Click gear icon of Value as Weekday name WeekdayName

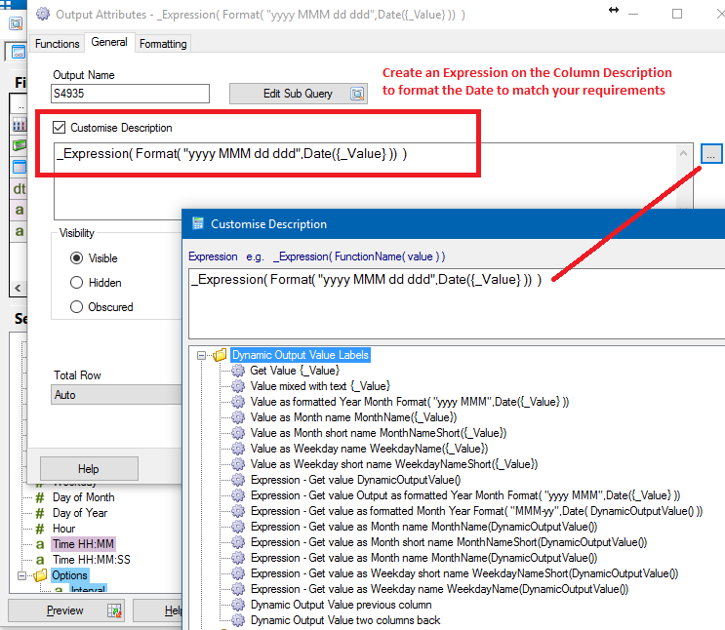[x=238, y=449]
